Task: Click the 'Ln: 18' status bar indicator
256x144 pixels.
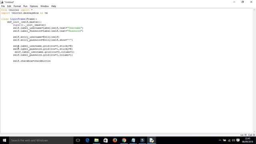Action: pos(243,135)
